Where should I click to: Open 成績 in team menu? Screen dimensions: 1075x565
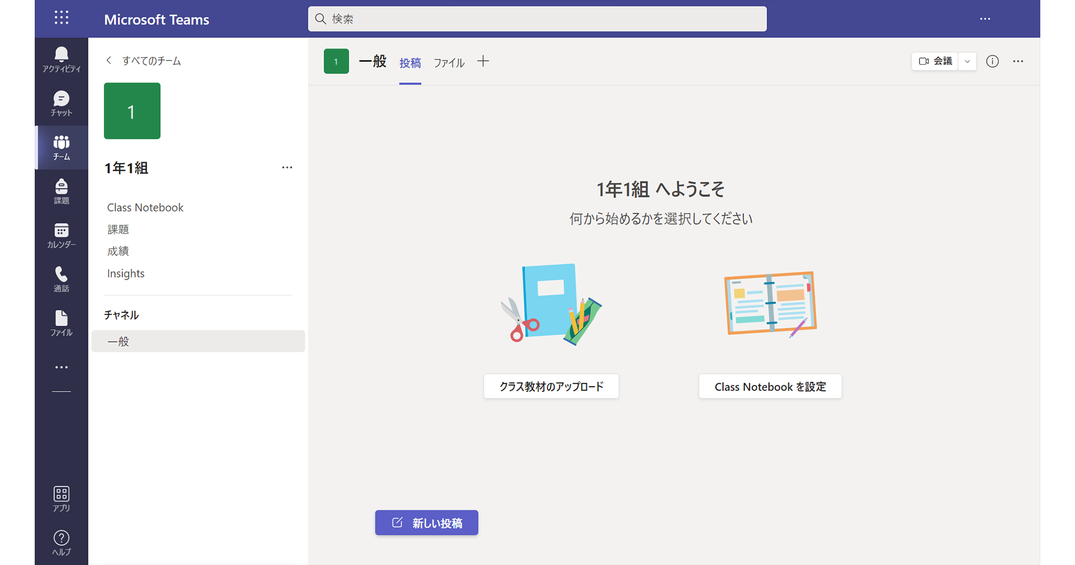coord(118,251)
